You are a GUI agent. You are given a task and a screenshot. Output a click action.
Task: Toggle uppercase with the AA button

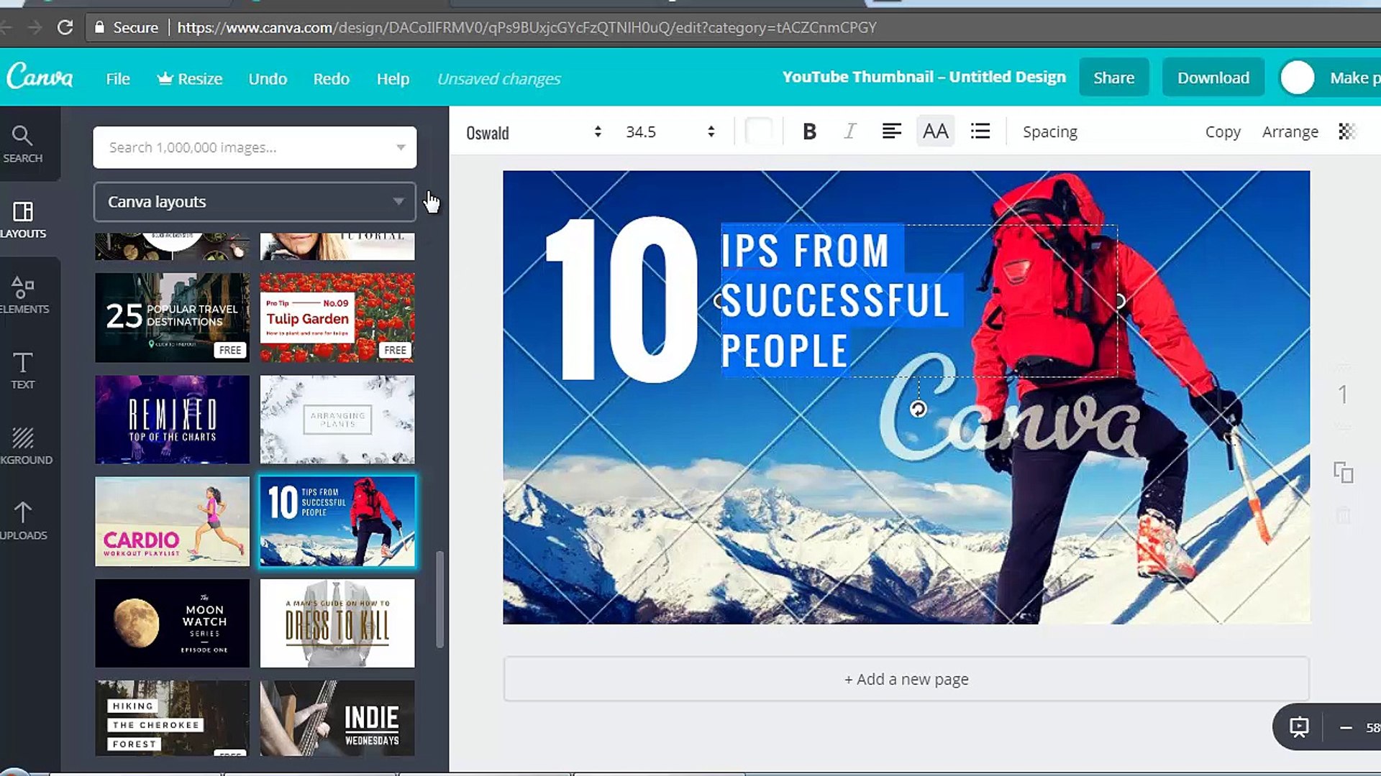click(934, 131)
